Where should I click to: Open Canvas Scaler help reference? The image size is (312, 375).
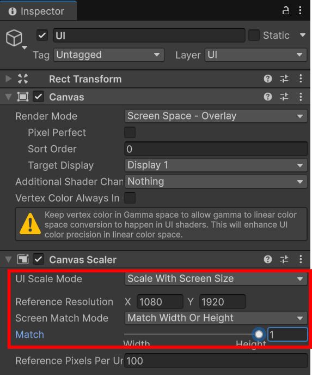click(x=268, y=259)
